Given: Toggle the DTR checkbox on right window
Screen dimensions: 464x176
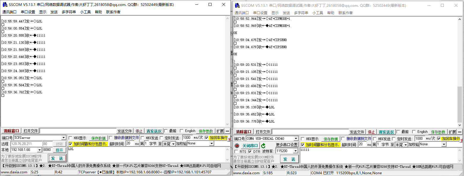Looking at the screenshot, I should [250, 151].
